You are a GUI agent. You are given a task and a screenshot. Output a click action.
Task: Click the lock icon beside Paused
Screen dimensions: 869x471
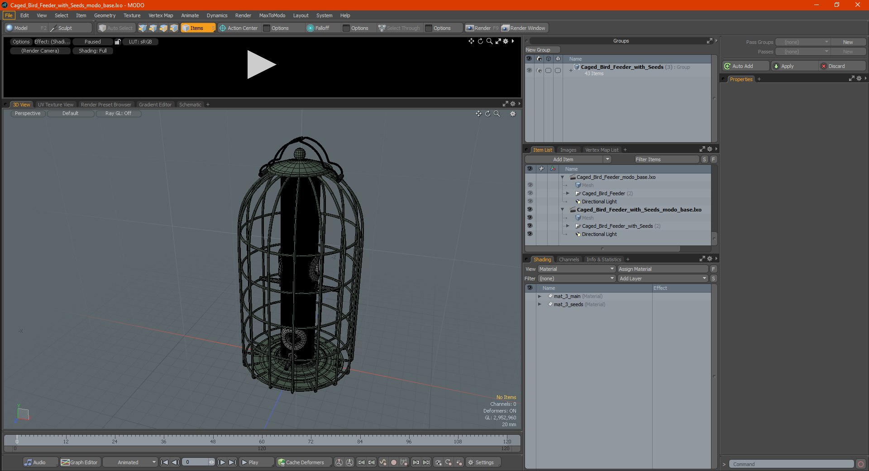(x=118, y=42)
